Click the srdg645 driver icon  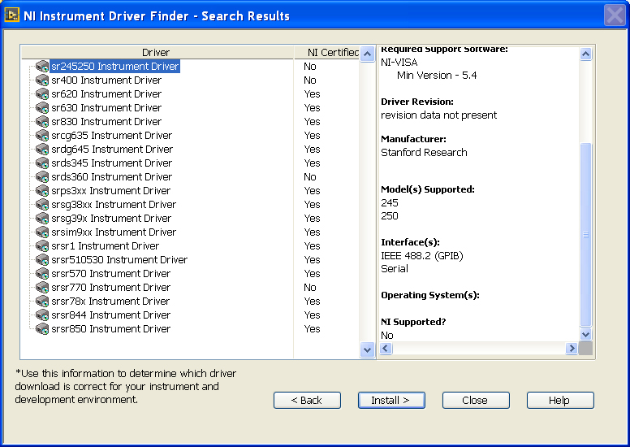[42, 150]
